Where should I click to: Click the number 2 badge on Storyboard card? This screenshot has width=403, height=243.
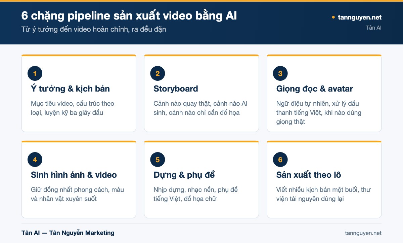coord(158,73)
